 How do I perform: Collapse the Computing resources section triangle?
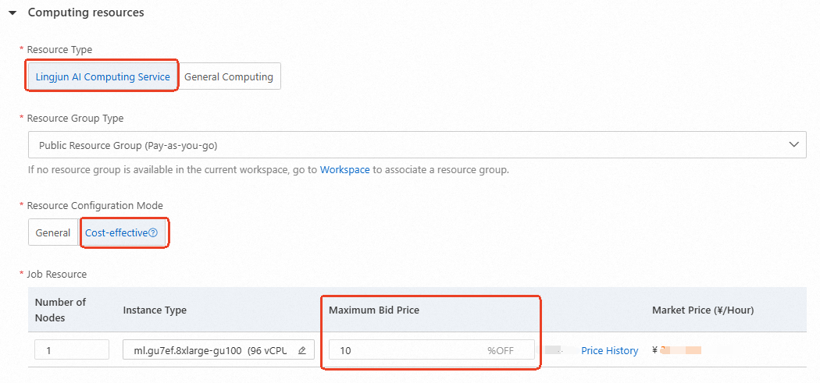[x=12, y=13]
